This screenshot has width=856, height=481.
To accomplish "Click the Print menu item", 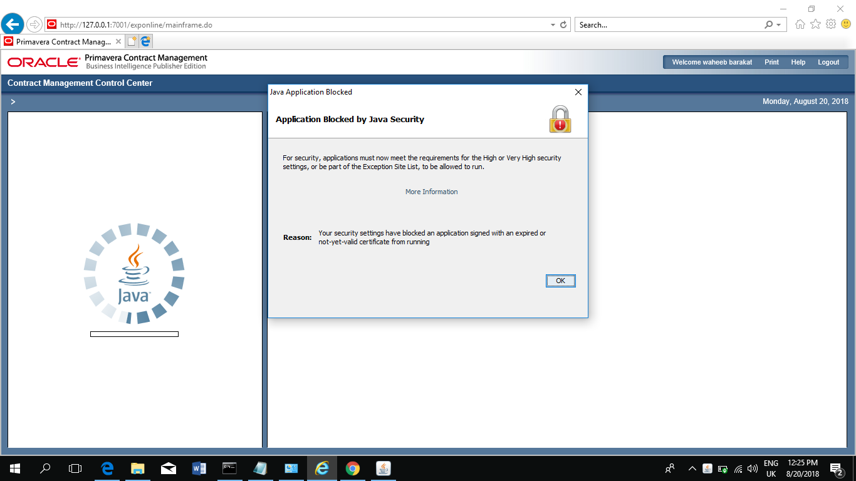I will pyautogui.click(x=771, y=62).
